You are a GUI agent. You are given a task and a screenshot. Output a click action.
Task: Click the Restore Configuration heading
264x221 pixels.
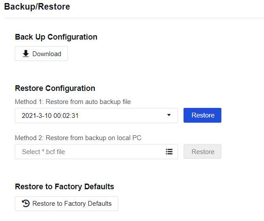pyautogui.click(x=55, y=88)
